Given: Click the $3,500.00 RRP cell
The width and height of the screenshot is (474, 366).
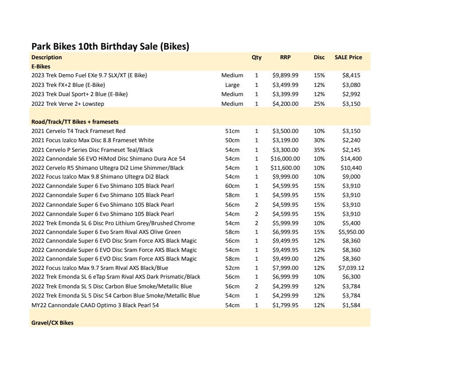Looking at the screenshot, I should pos(285,131).
